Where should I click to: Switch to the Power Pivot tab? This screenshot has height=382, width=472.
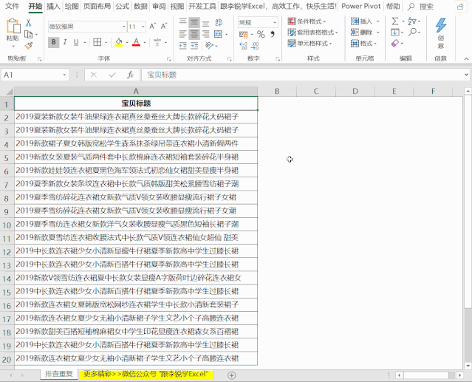361,6
